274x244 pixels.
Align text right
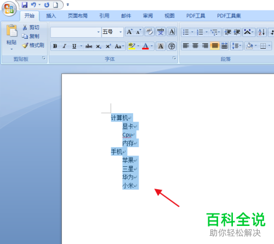click(x=205, y=46)
